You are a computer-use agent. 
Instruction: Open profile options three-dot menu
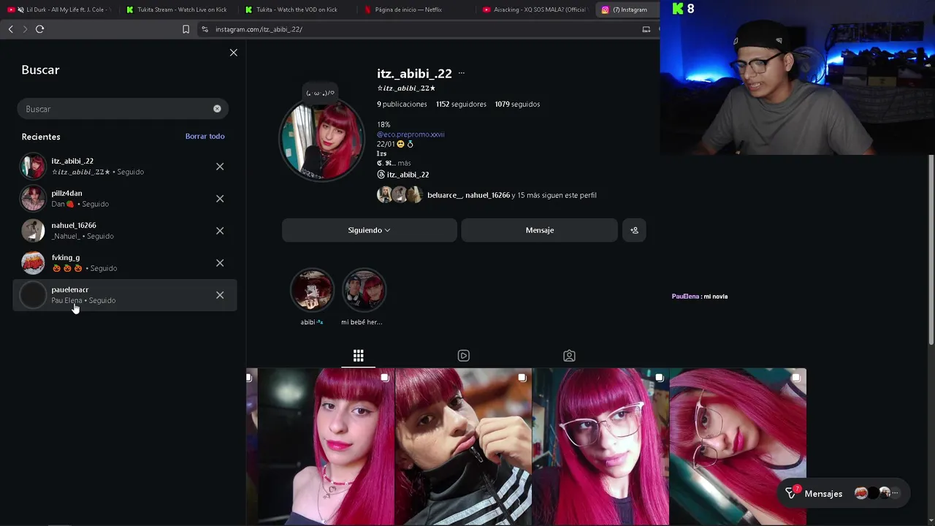pos(461,73)
